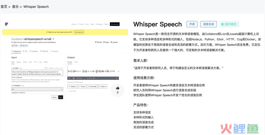
Task: Select the Python input tab
Action: (25, 62)
